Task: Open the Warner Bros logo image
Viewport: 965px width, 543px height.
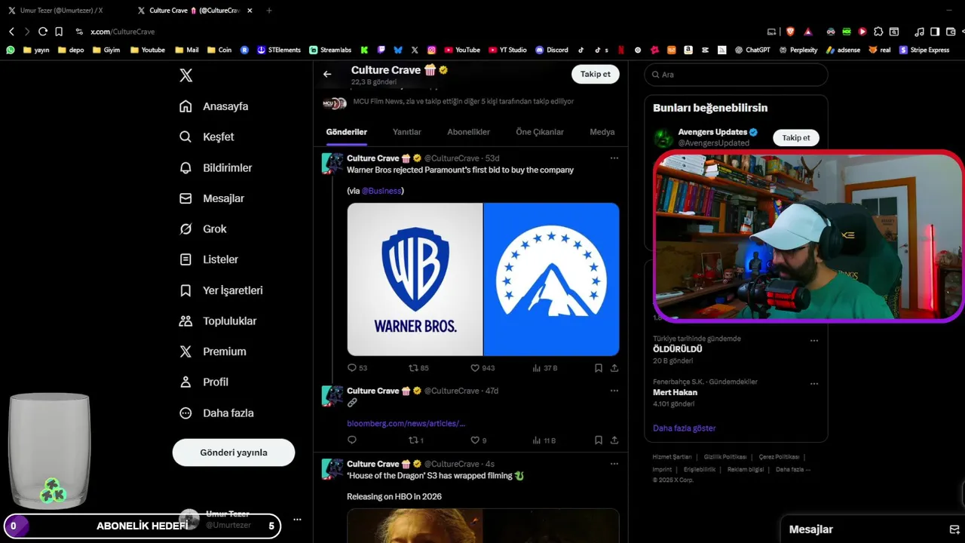Action: pyautogui.click(x=415, y=279)
